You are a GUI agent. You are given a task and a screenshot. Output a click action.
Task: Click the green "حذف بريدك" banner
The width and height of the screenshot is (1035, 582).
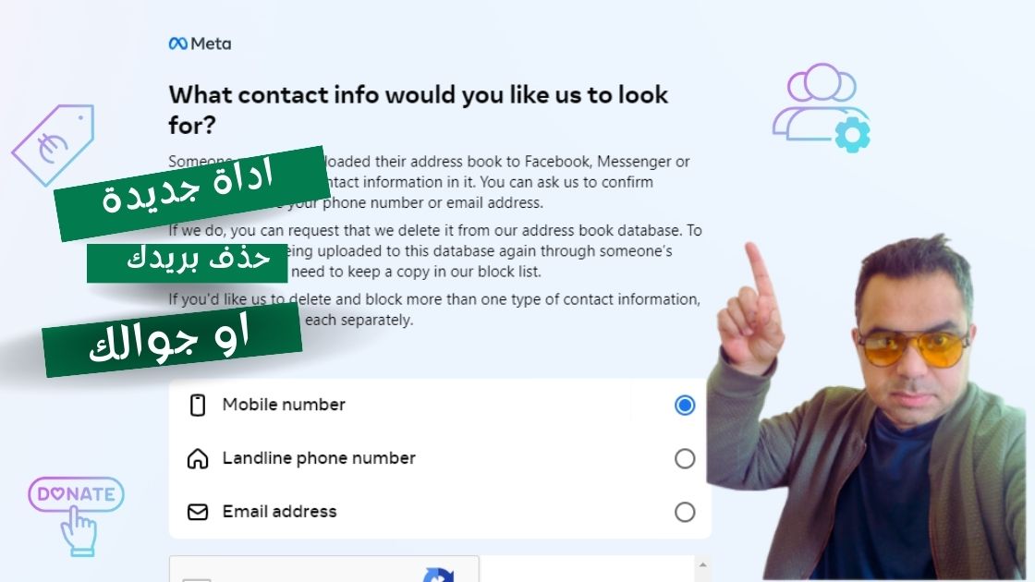(199, 261)
